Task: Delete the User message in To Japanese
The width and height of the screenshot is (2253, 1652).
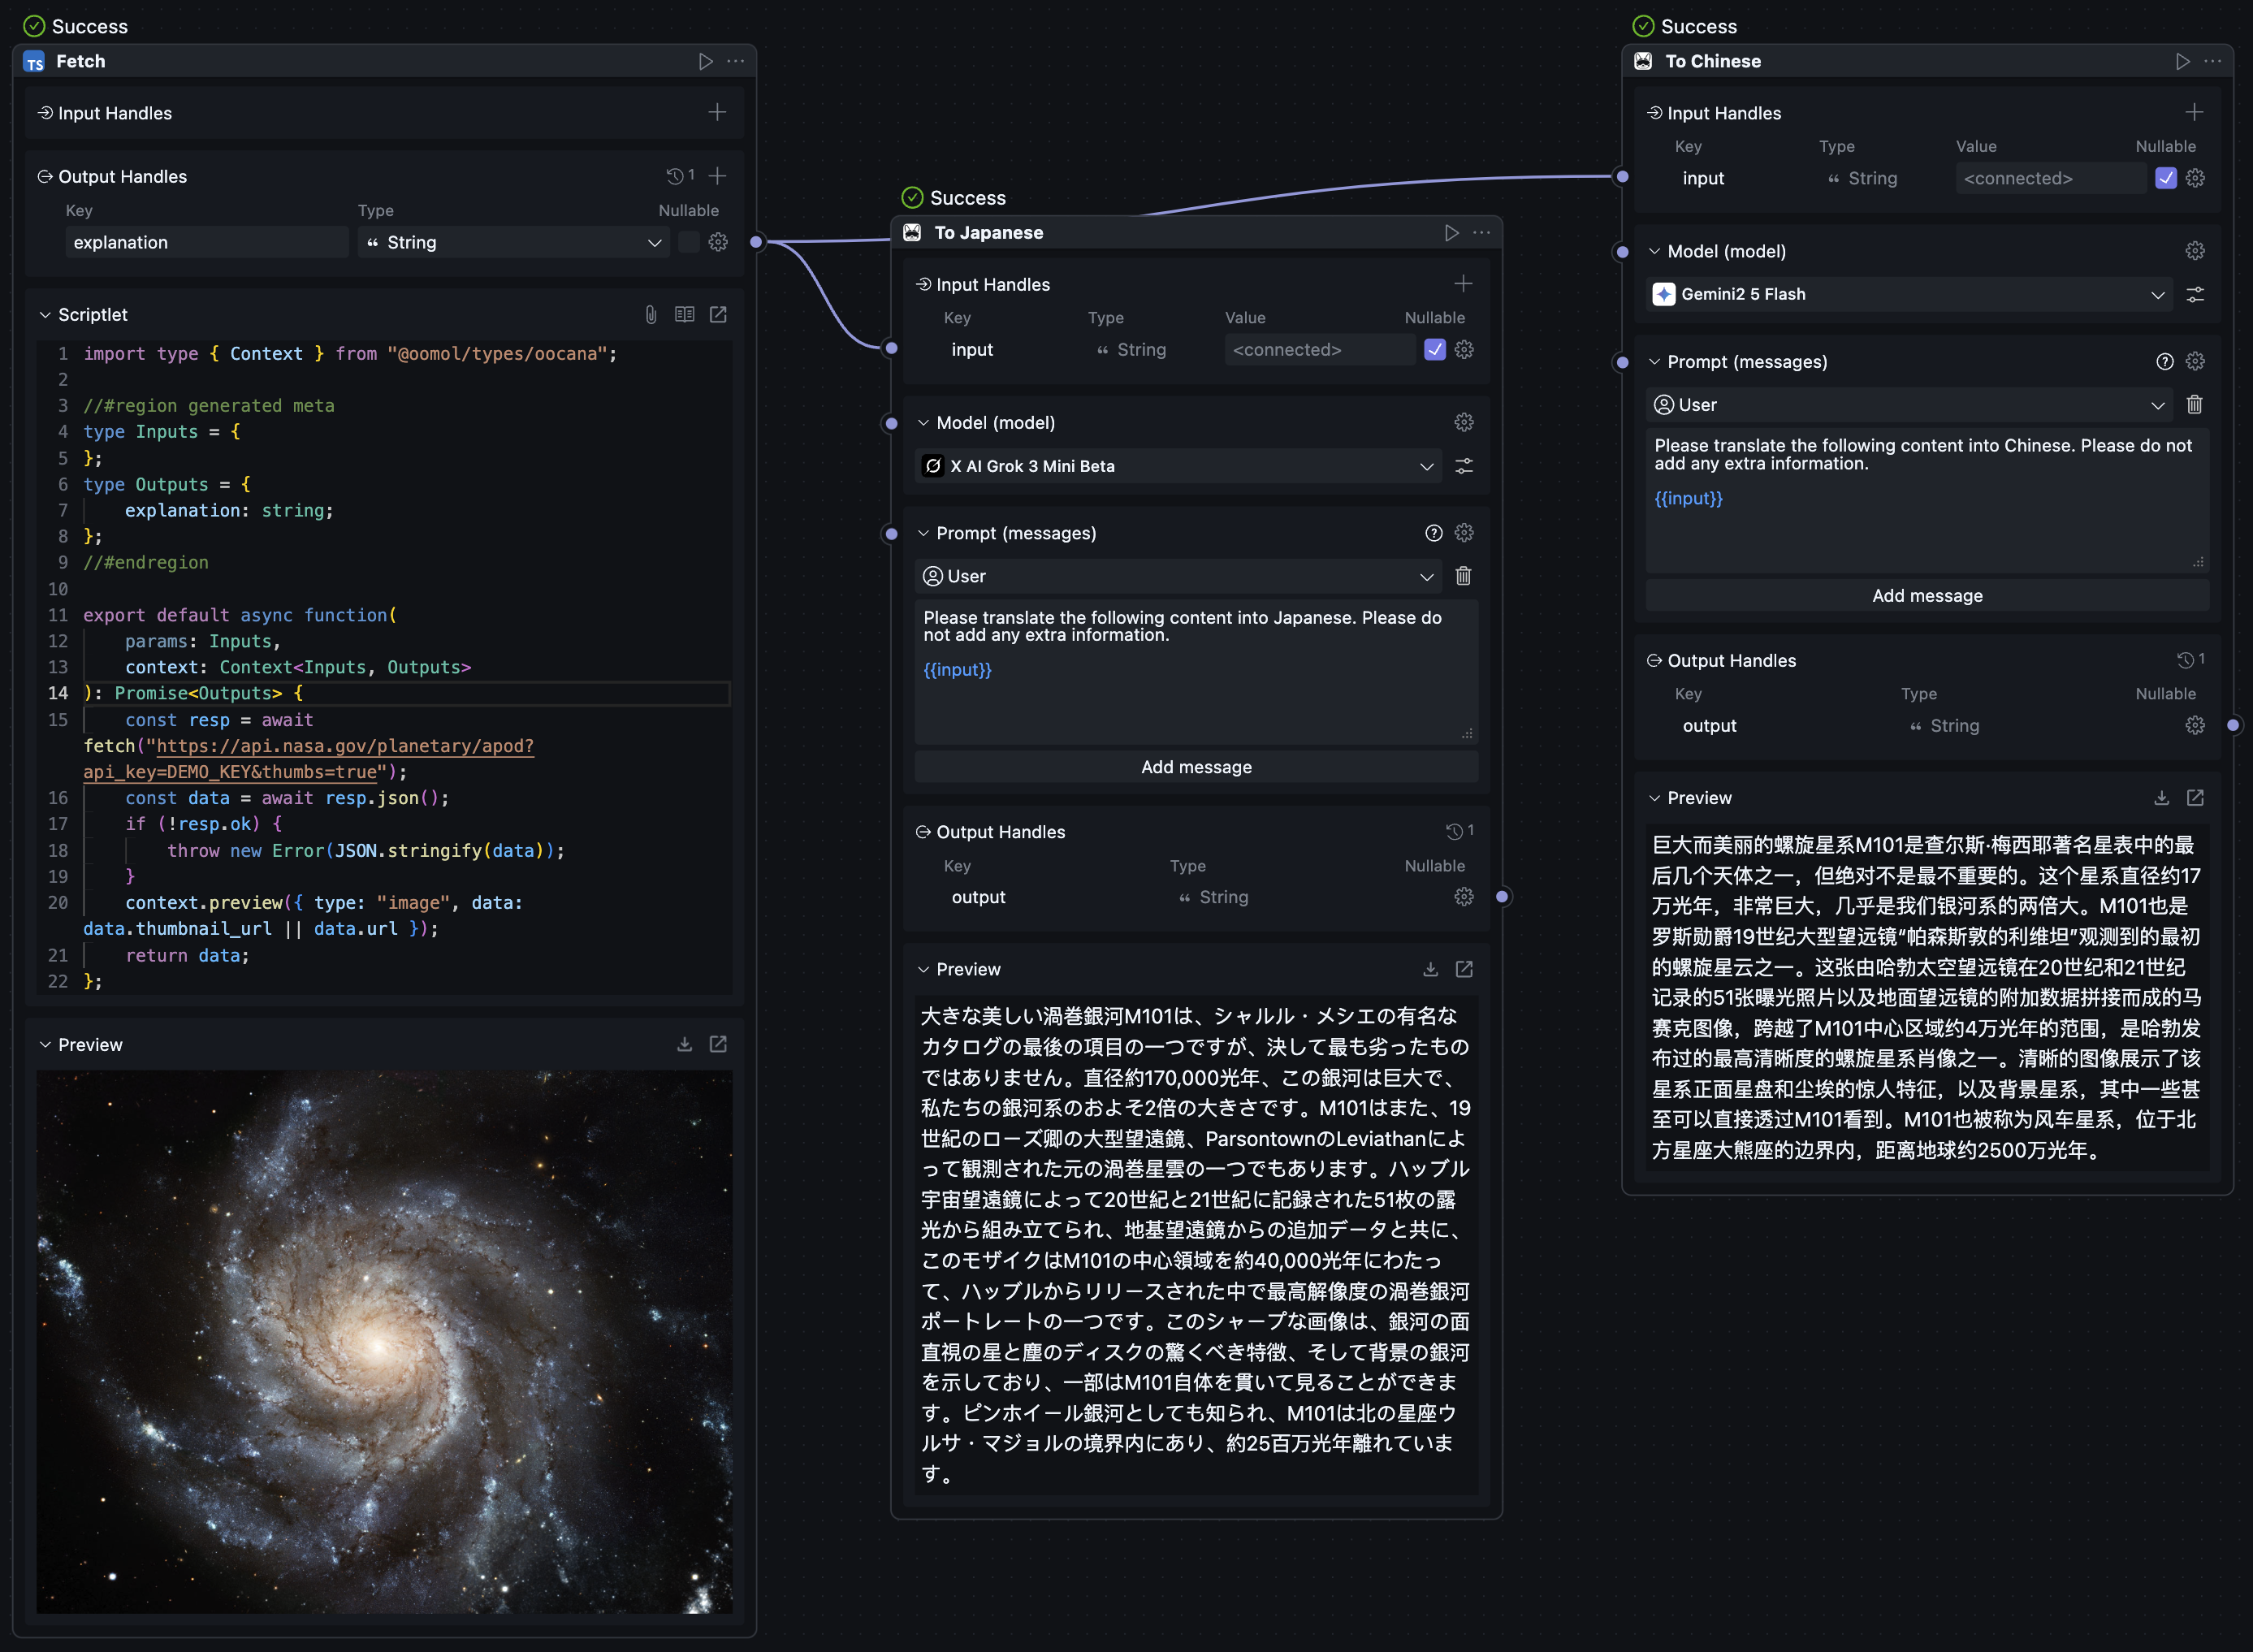Action: 1463,576
